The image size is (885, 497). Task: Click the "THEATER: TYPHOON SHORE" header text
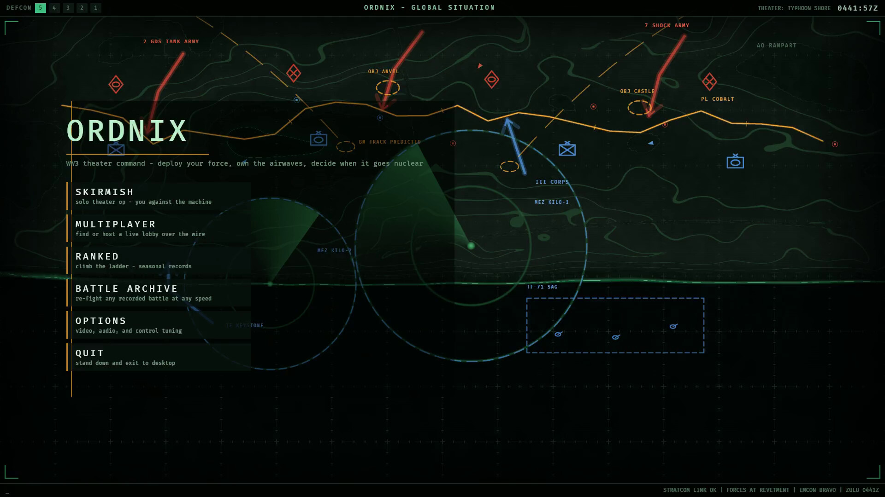[794, 8]
